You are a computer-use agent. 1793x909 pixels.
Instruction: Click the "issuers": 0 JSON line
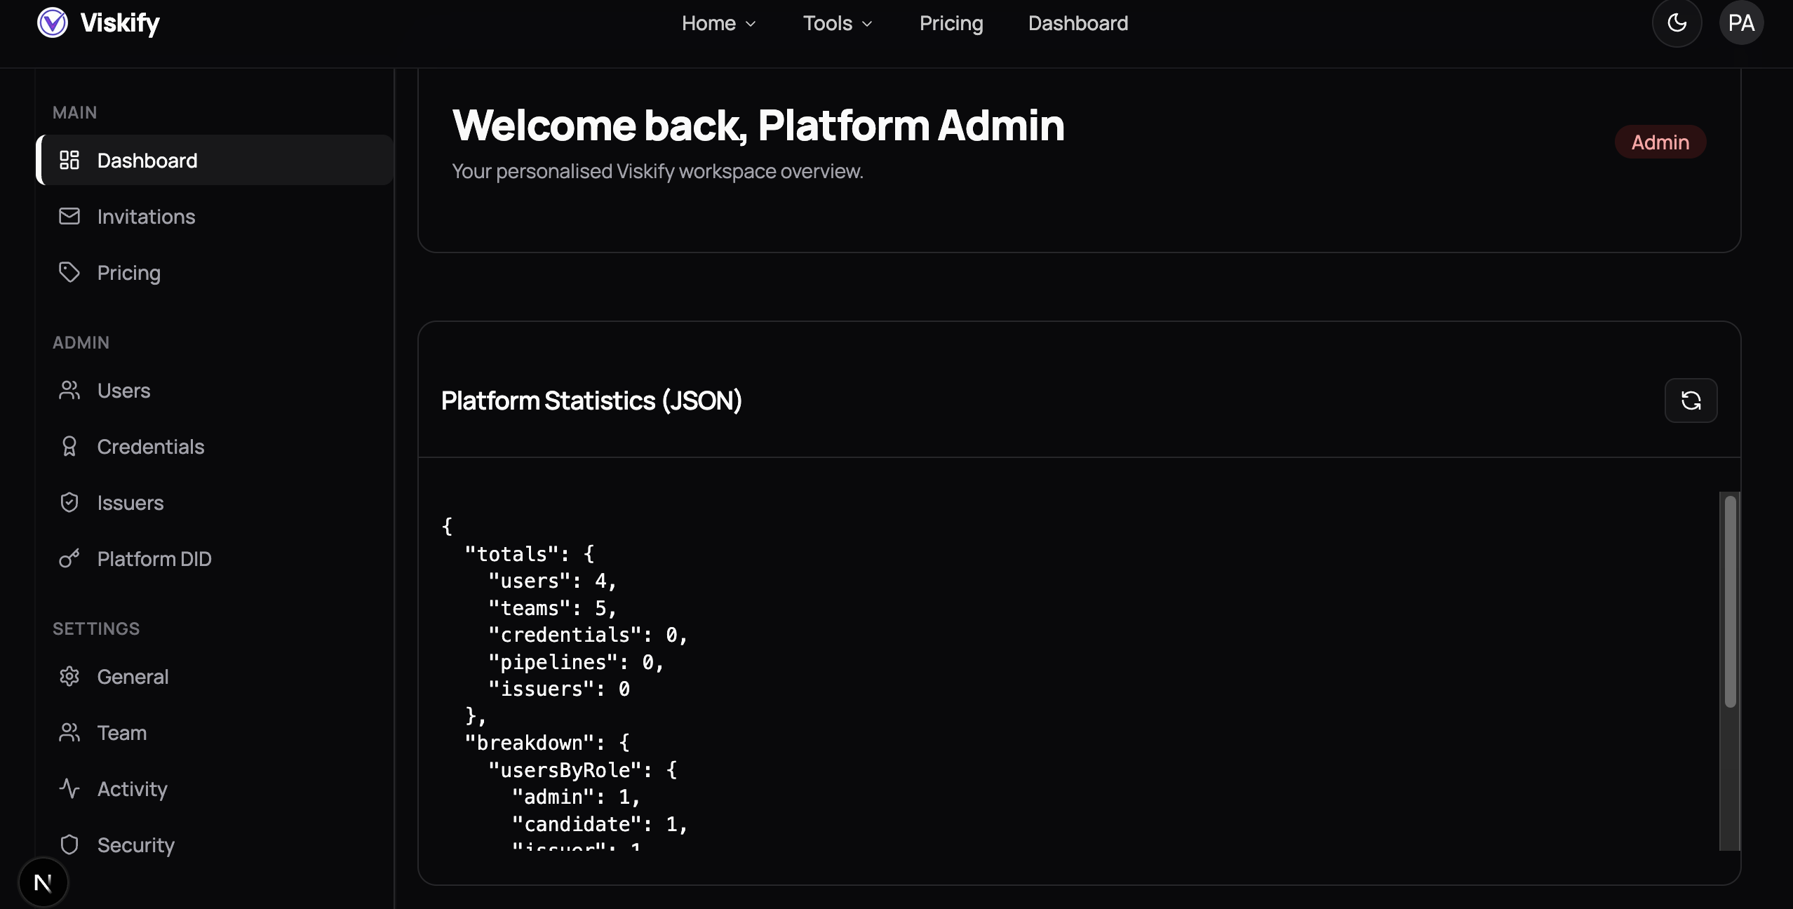coord(559,689)
